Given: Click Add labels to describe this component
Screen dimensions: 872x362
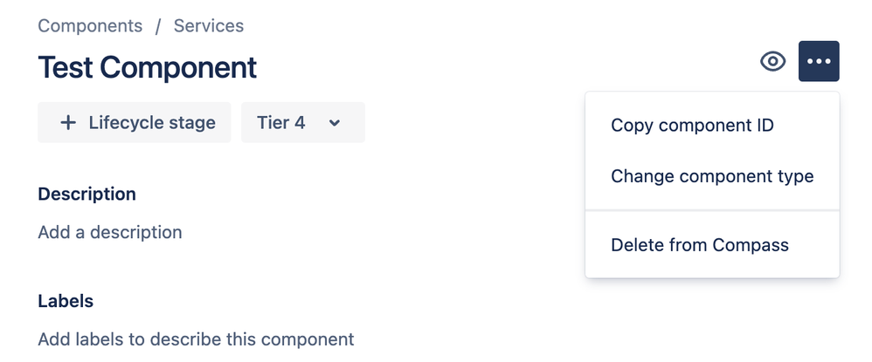Looking at the screenshot, I should tap(196, 339).
